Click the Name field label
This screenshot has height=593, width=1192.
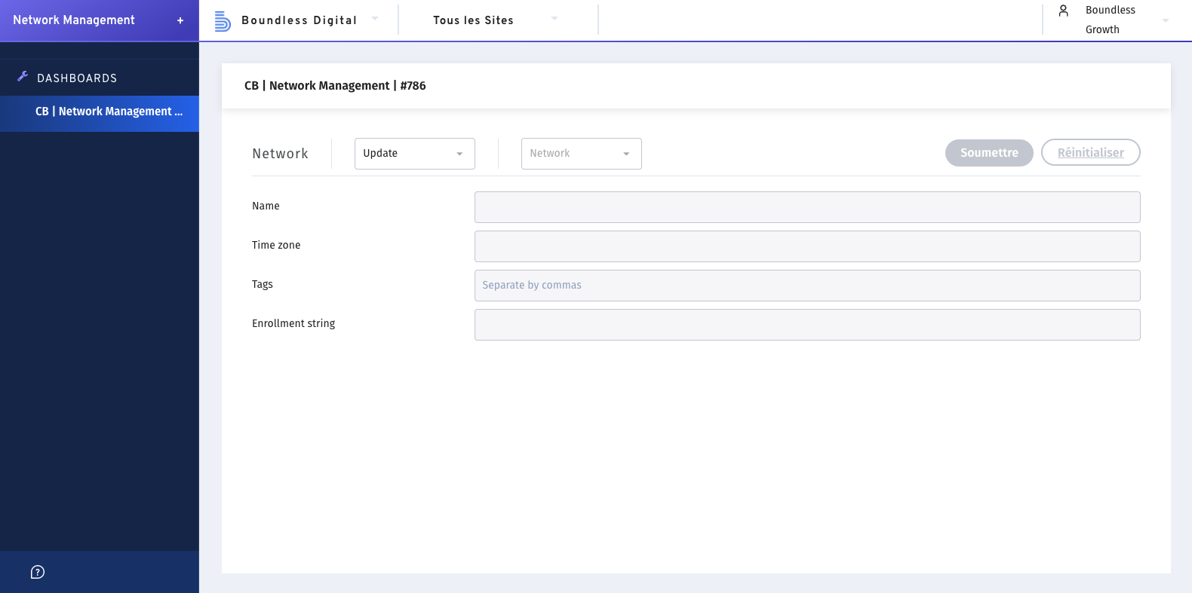point(266,206)
